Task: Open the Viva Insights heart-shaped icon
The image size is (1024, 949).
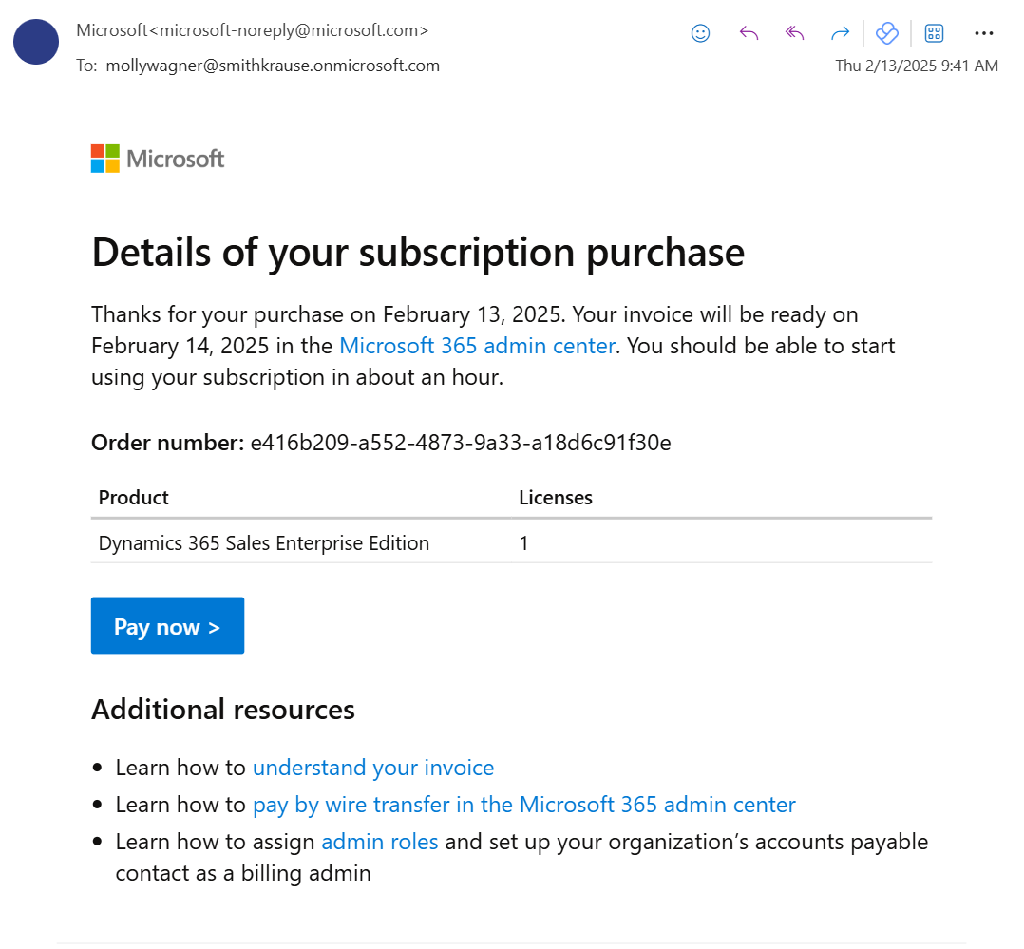Action: [x=886, y=33]
